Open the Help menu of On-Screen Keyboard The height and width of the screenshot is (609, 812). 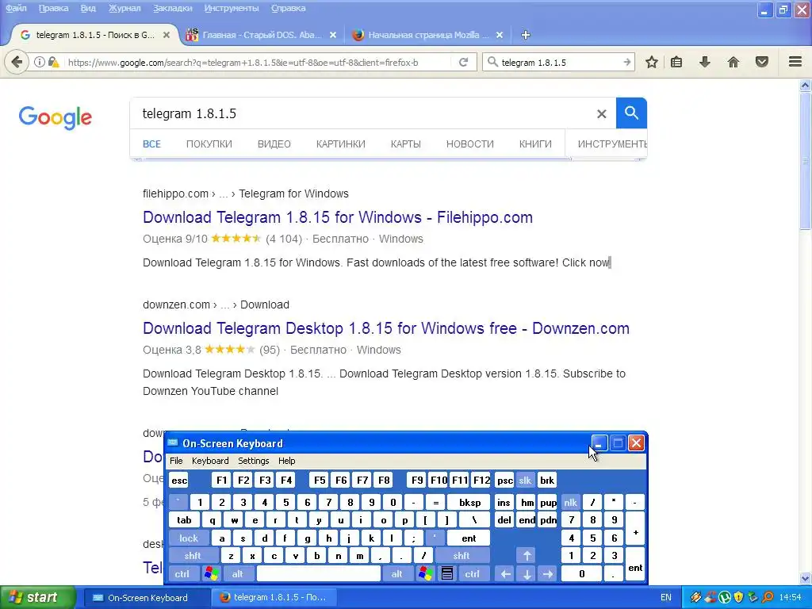pyautogui.click(x=286, y=461)
